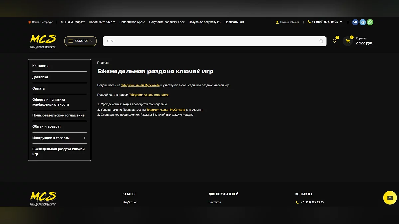Screen dimensions: 399x224
Task: Click the Главная breadcrumb link
Action: click(x=103, y=63)
